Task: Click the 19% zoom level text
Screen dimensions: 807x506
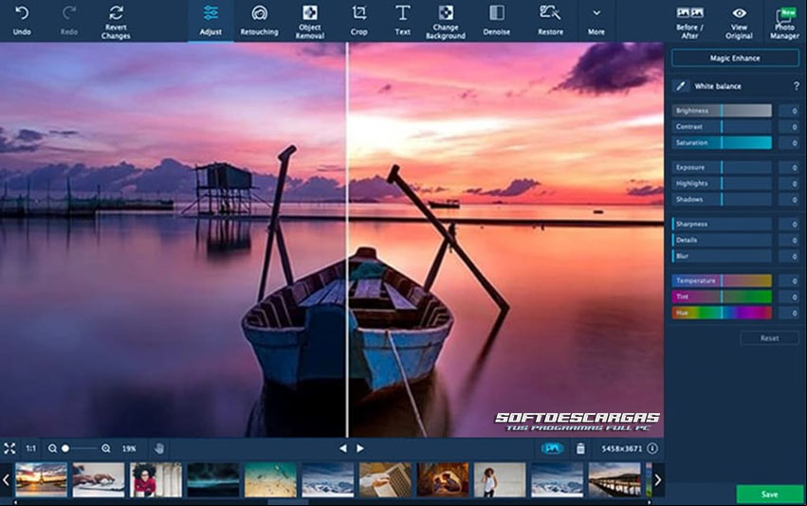Action: [x=129, y=448]
